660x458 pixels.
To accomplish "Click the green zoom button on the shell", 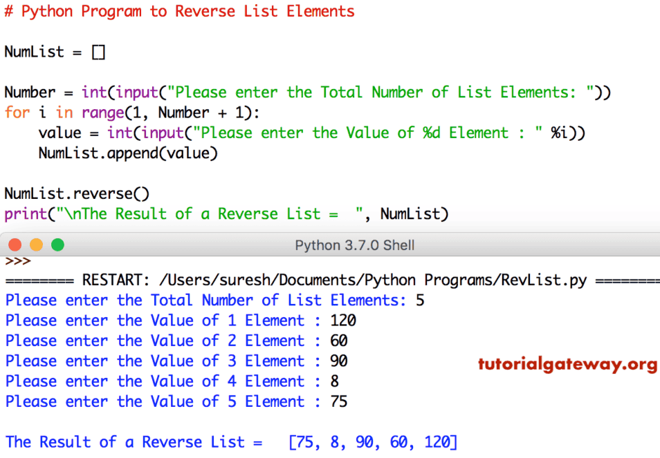I will (58, 245).
